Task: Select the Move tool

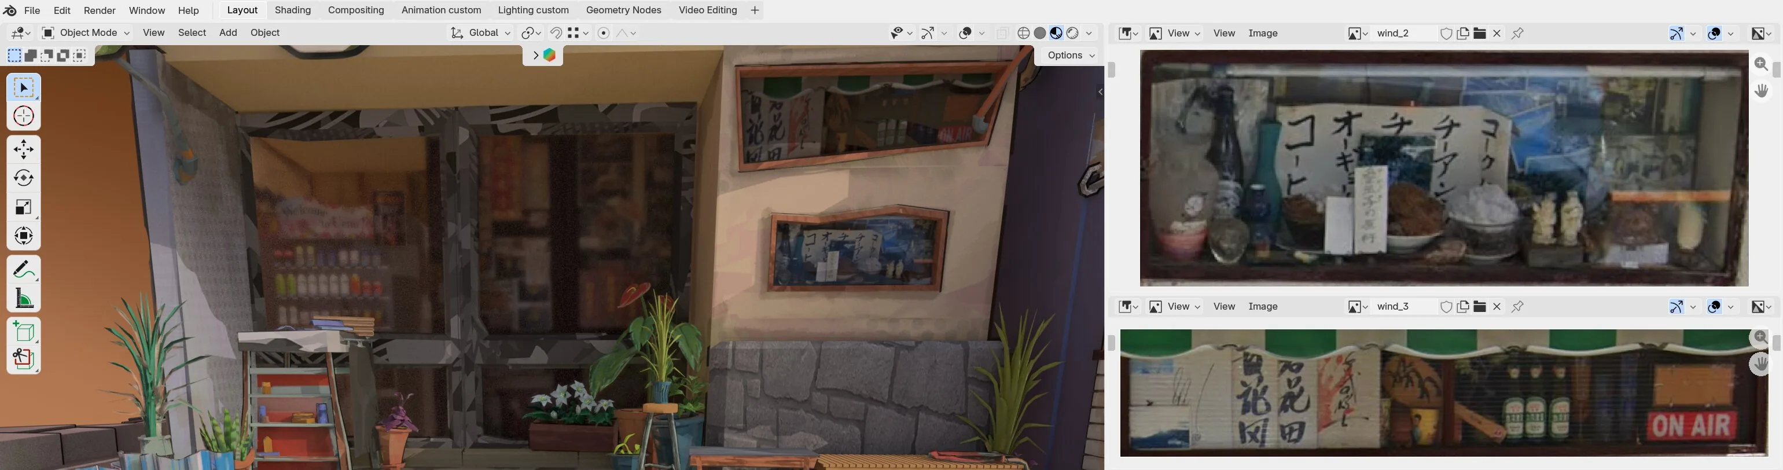Action: coord(24,149)
